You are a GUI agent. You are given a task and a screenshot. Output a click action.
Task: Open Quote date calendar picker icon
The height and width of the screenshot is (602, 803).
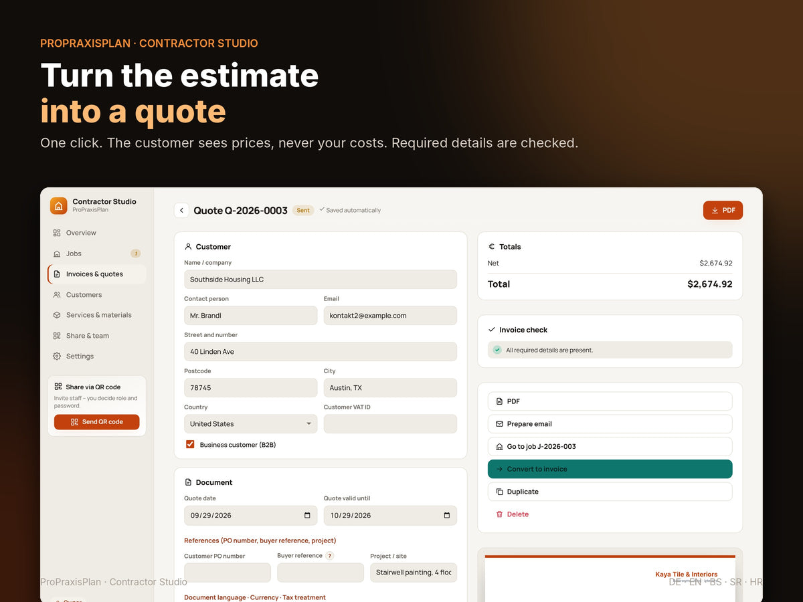pos(307,516)
